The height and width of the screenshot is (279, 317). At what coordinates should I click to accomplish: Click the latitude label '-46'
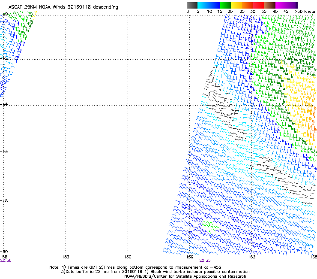point(4,152)
